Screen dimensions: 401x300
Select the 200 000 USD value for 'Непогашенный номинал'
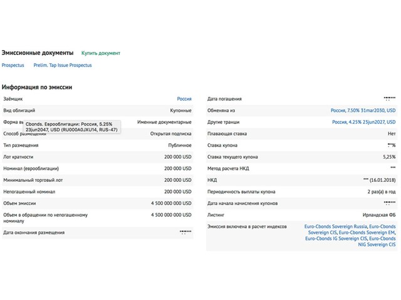coord(178,192)
